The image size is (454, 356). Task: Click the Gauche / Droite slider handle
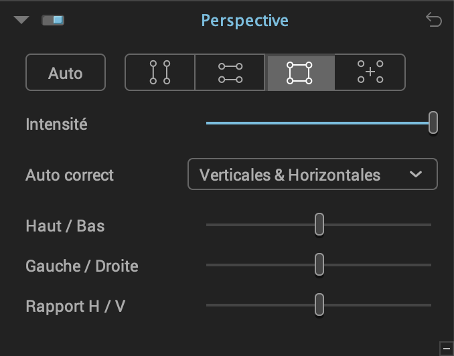319,264
